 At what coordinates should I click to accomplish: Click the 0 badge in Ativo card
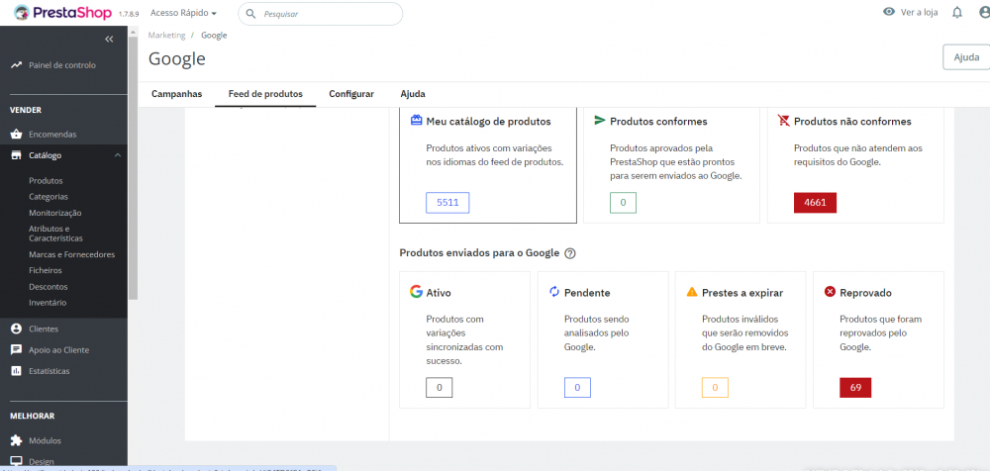click(440, 387)
